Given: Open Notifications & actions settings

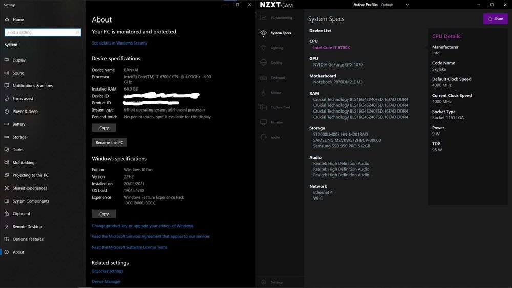Looking at the screenshot, I should tap(33, 86).
